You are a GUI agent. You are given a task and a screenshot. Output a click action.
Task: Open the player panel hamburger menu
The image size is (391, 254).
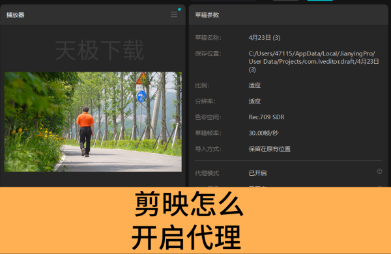174,15
